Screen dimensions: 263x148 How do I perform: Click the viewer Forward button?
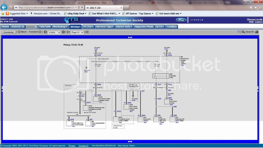tap(35, 32)
